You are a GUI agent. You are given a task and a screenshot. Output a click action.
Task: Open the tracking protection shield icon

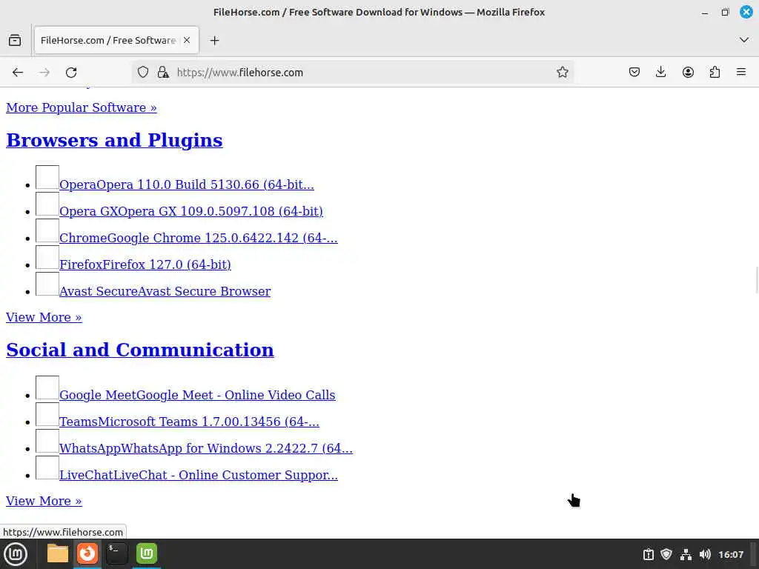coord(143,72)
